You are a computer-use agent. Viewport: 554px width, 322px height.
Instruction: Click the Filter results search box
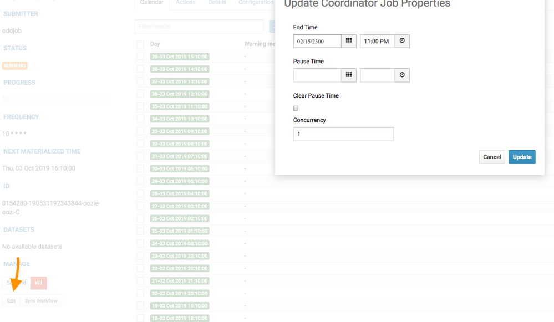click(199, 27)
